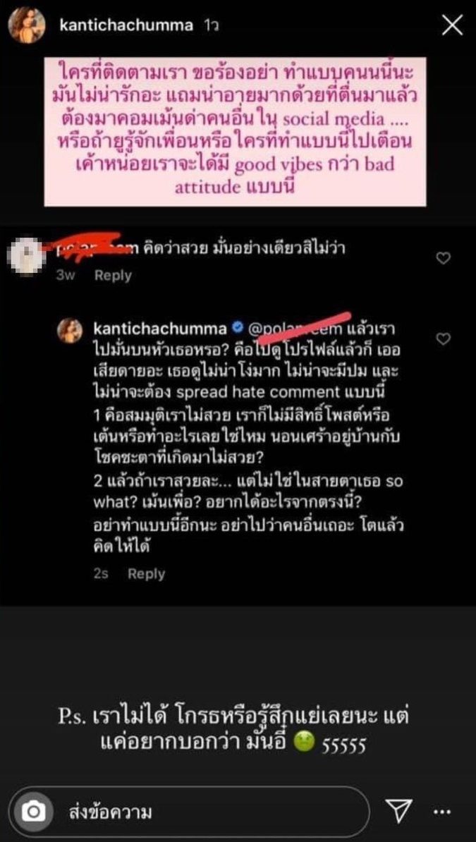Open kantichachumma's avatar in the reply comment
Viewport: 476px width, 842px height.
pos(70,330)
